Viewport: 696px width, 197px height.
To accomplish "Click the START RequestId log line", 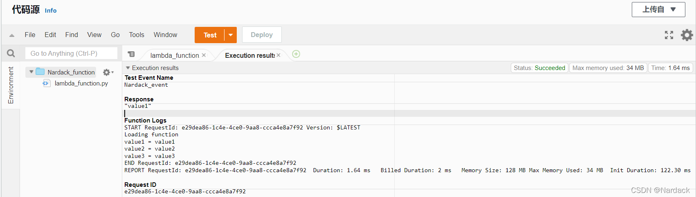I will pos(242,128).
